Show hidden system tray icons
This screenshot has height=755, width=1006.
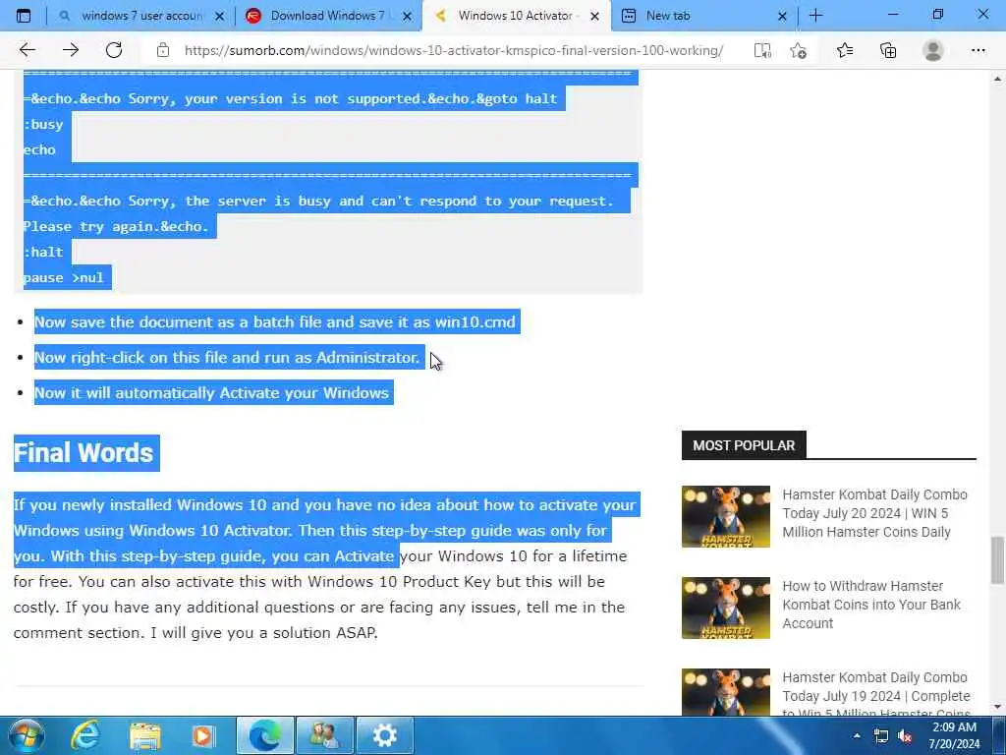coord(857,735)
